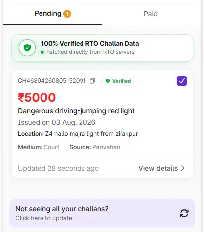Click the refresh arrows icon
Viewport: 204px width, 232px height.
coord(184,213)
